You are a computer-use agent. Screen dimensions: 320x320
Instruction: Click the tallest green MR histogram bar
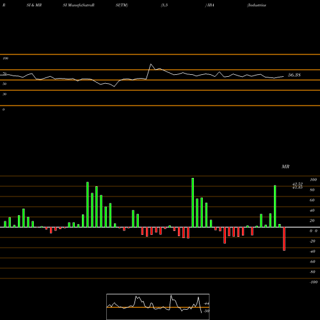pyautogui.click(x=193, y=203)
